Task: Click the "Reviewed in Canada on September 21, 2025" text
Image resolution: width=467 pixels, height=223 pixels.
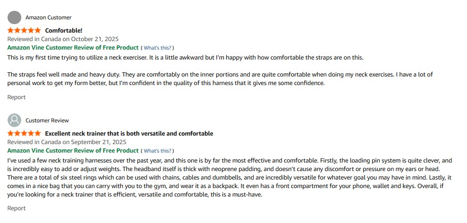Action: point(67,142)
